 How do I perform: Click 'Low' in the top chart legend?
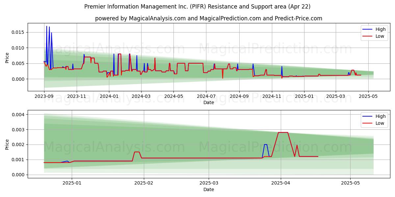(x=380, y=36)
